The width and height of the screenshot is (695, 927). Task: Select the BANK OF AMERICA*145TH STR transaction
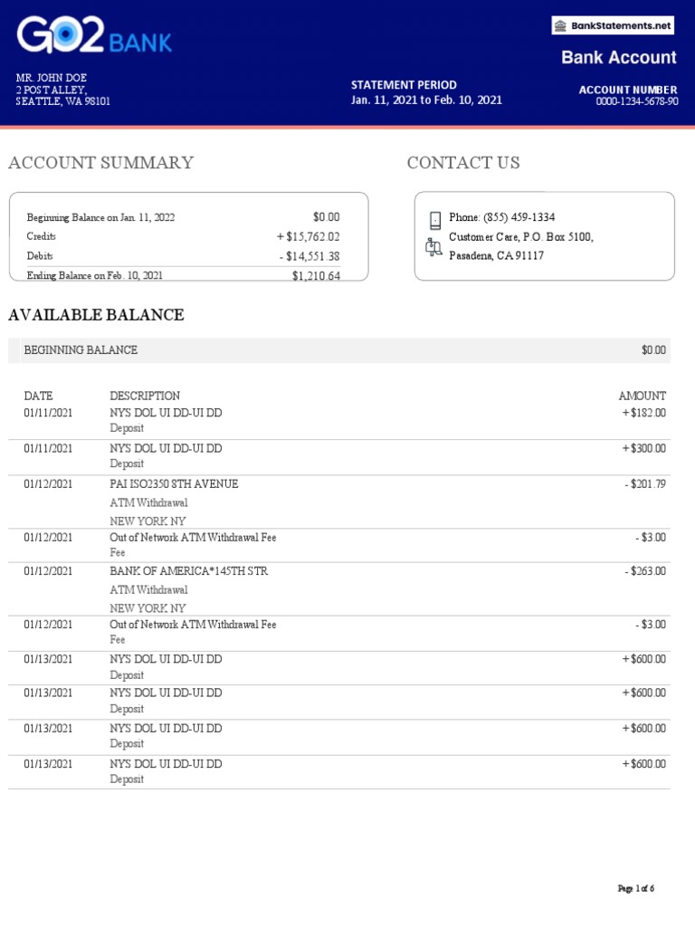[x=188, y=571]
